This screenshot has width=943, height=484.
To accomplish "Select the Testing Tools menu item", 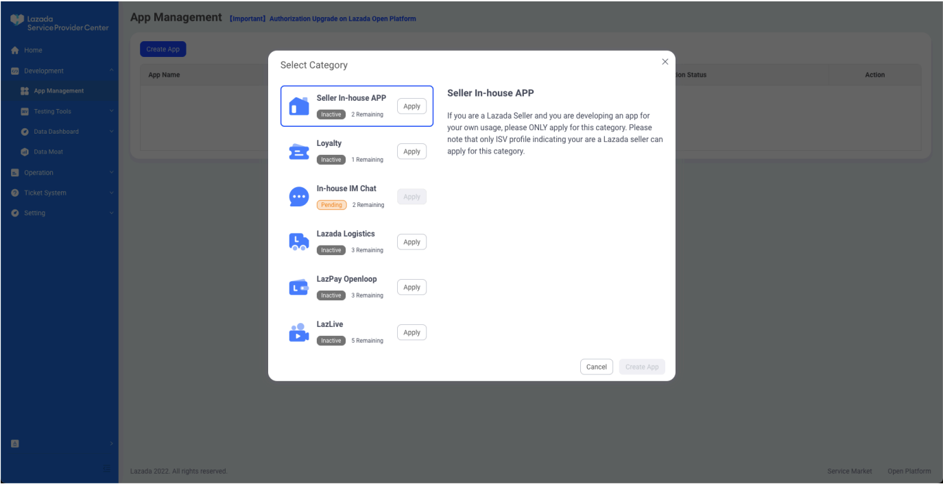I will click(59, 111).
